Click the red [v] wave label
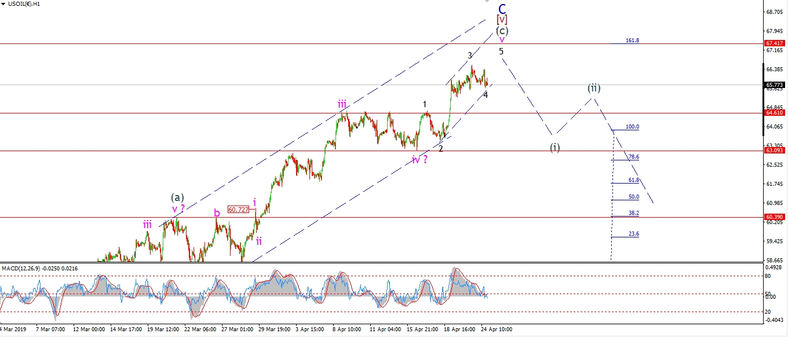788x337 pixels. tap(502, 19)
